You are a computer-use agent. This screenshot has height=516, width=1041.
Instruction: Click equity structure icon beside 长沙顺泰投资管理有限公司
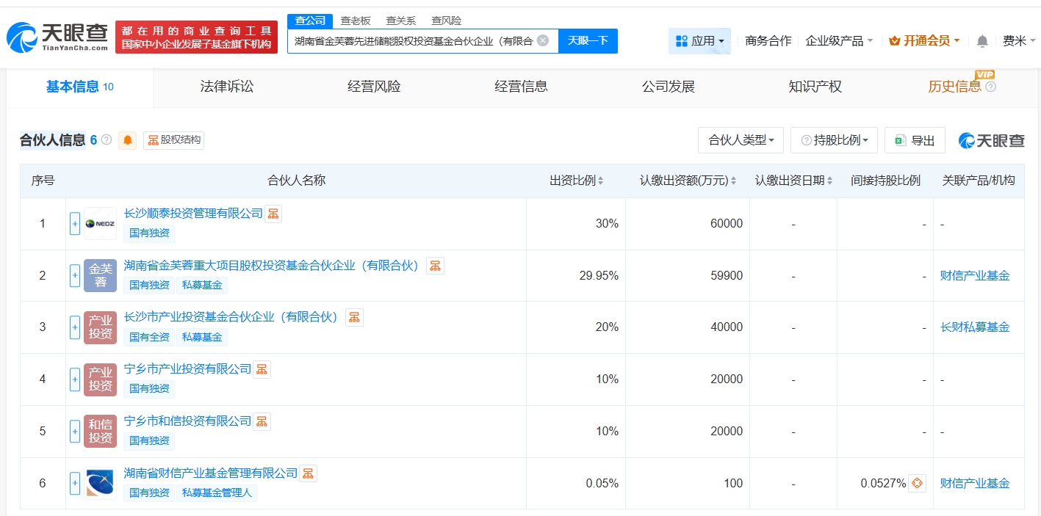273,214
